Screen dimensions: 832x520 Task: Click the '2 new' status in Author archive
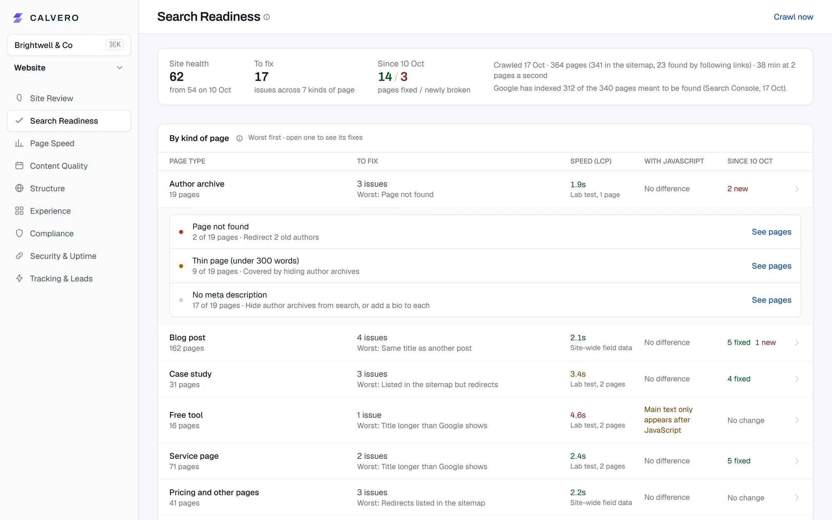[x=737, y=189]
